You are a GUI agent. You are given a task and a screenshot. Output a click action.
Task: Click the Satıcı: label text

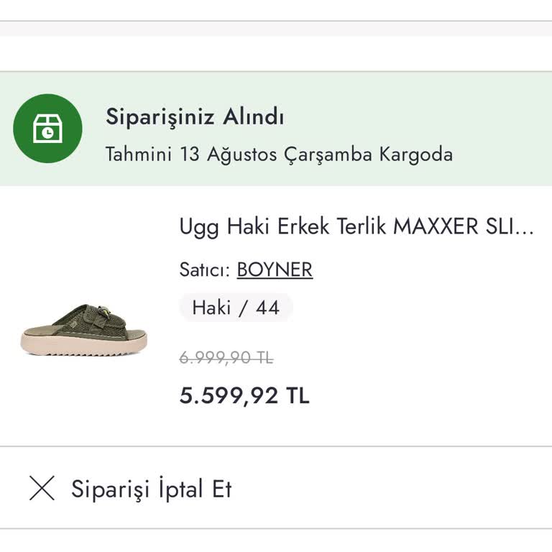click(205, 270)
